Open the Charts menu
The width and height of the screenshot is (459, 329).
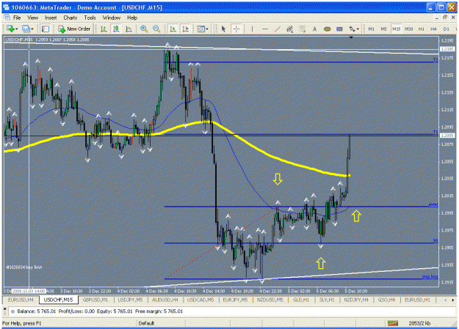coord(71,18)
